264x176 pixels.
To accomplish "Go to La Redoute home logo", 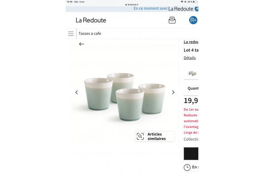I will pos(91,20).
